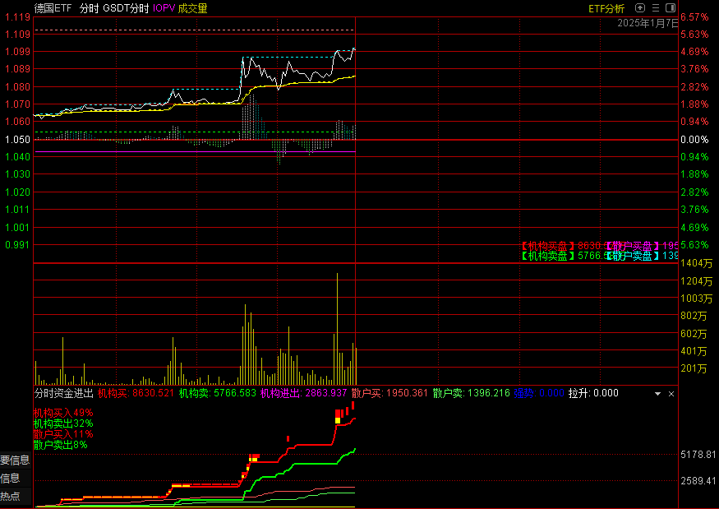Toggle the 成交量 label
Viewport: 719px width, 509px height.
tap(193, 8)
